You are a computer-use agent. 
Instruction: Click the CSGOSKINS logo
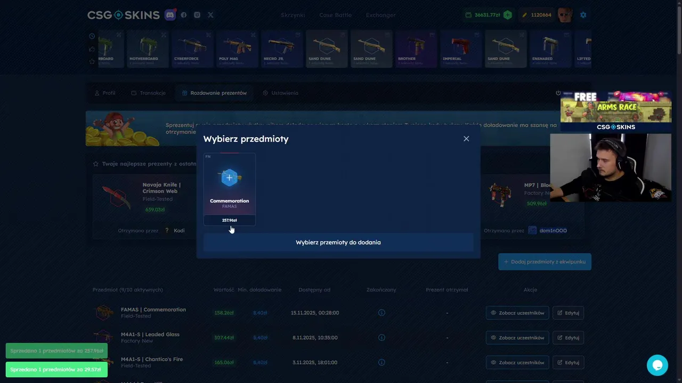[124, 15]
